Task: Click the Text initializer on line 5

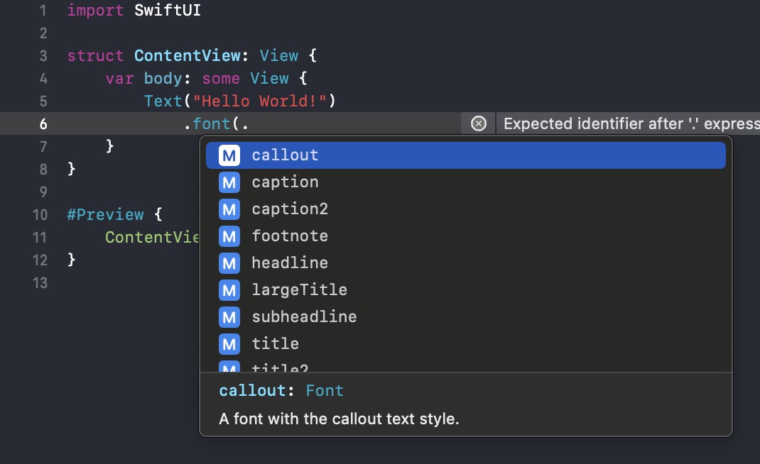Action: pyautogui.click(x=163, y=101)
